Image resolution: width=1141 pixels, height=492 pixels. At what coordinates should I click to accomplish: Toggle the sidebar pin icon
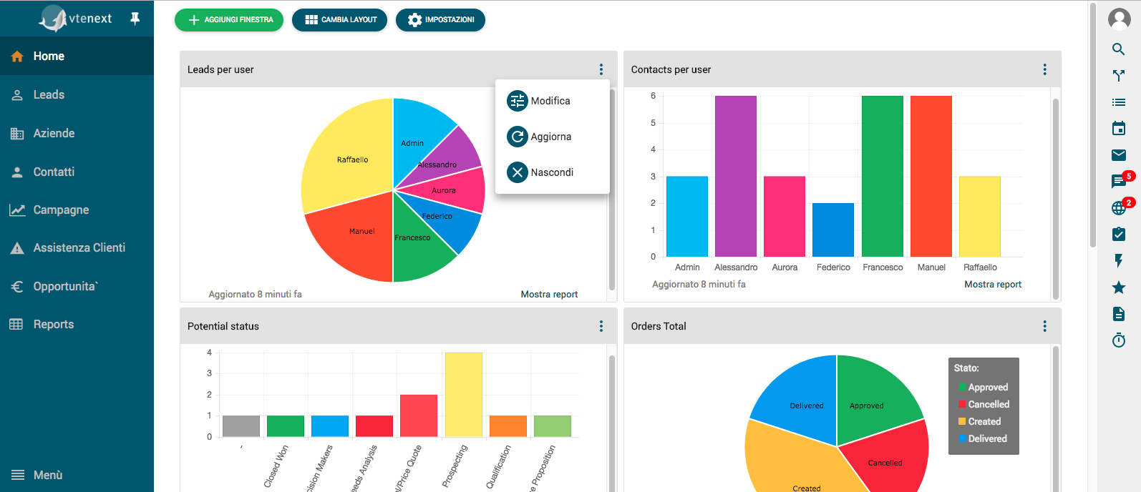[135, 19]
